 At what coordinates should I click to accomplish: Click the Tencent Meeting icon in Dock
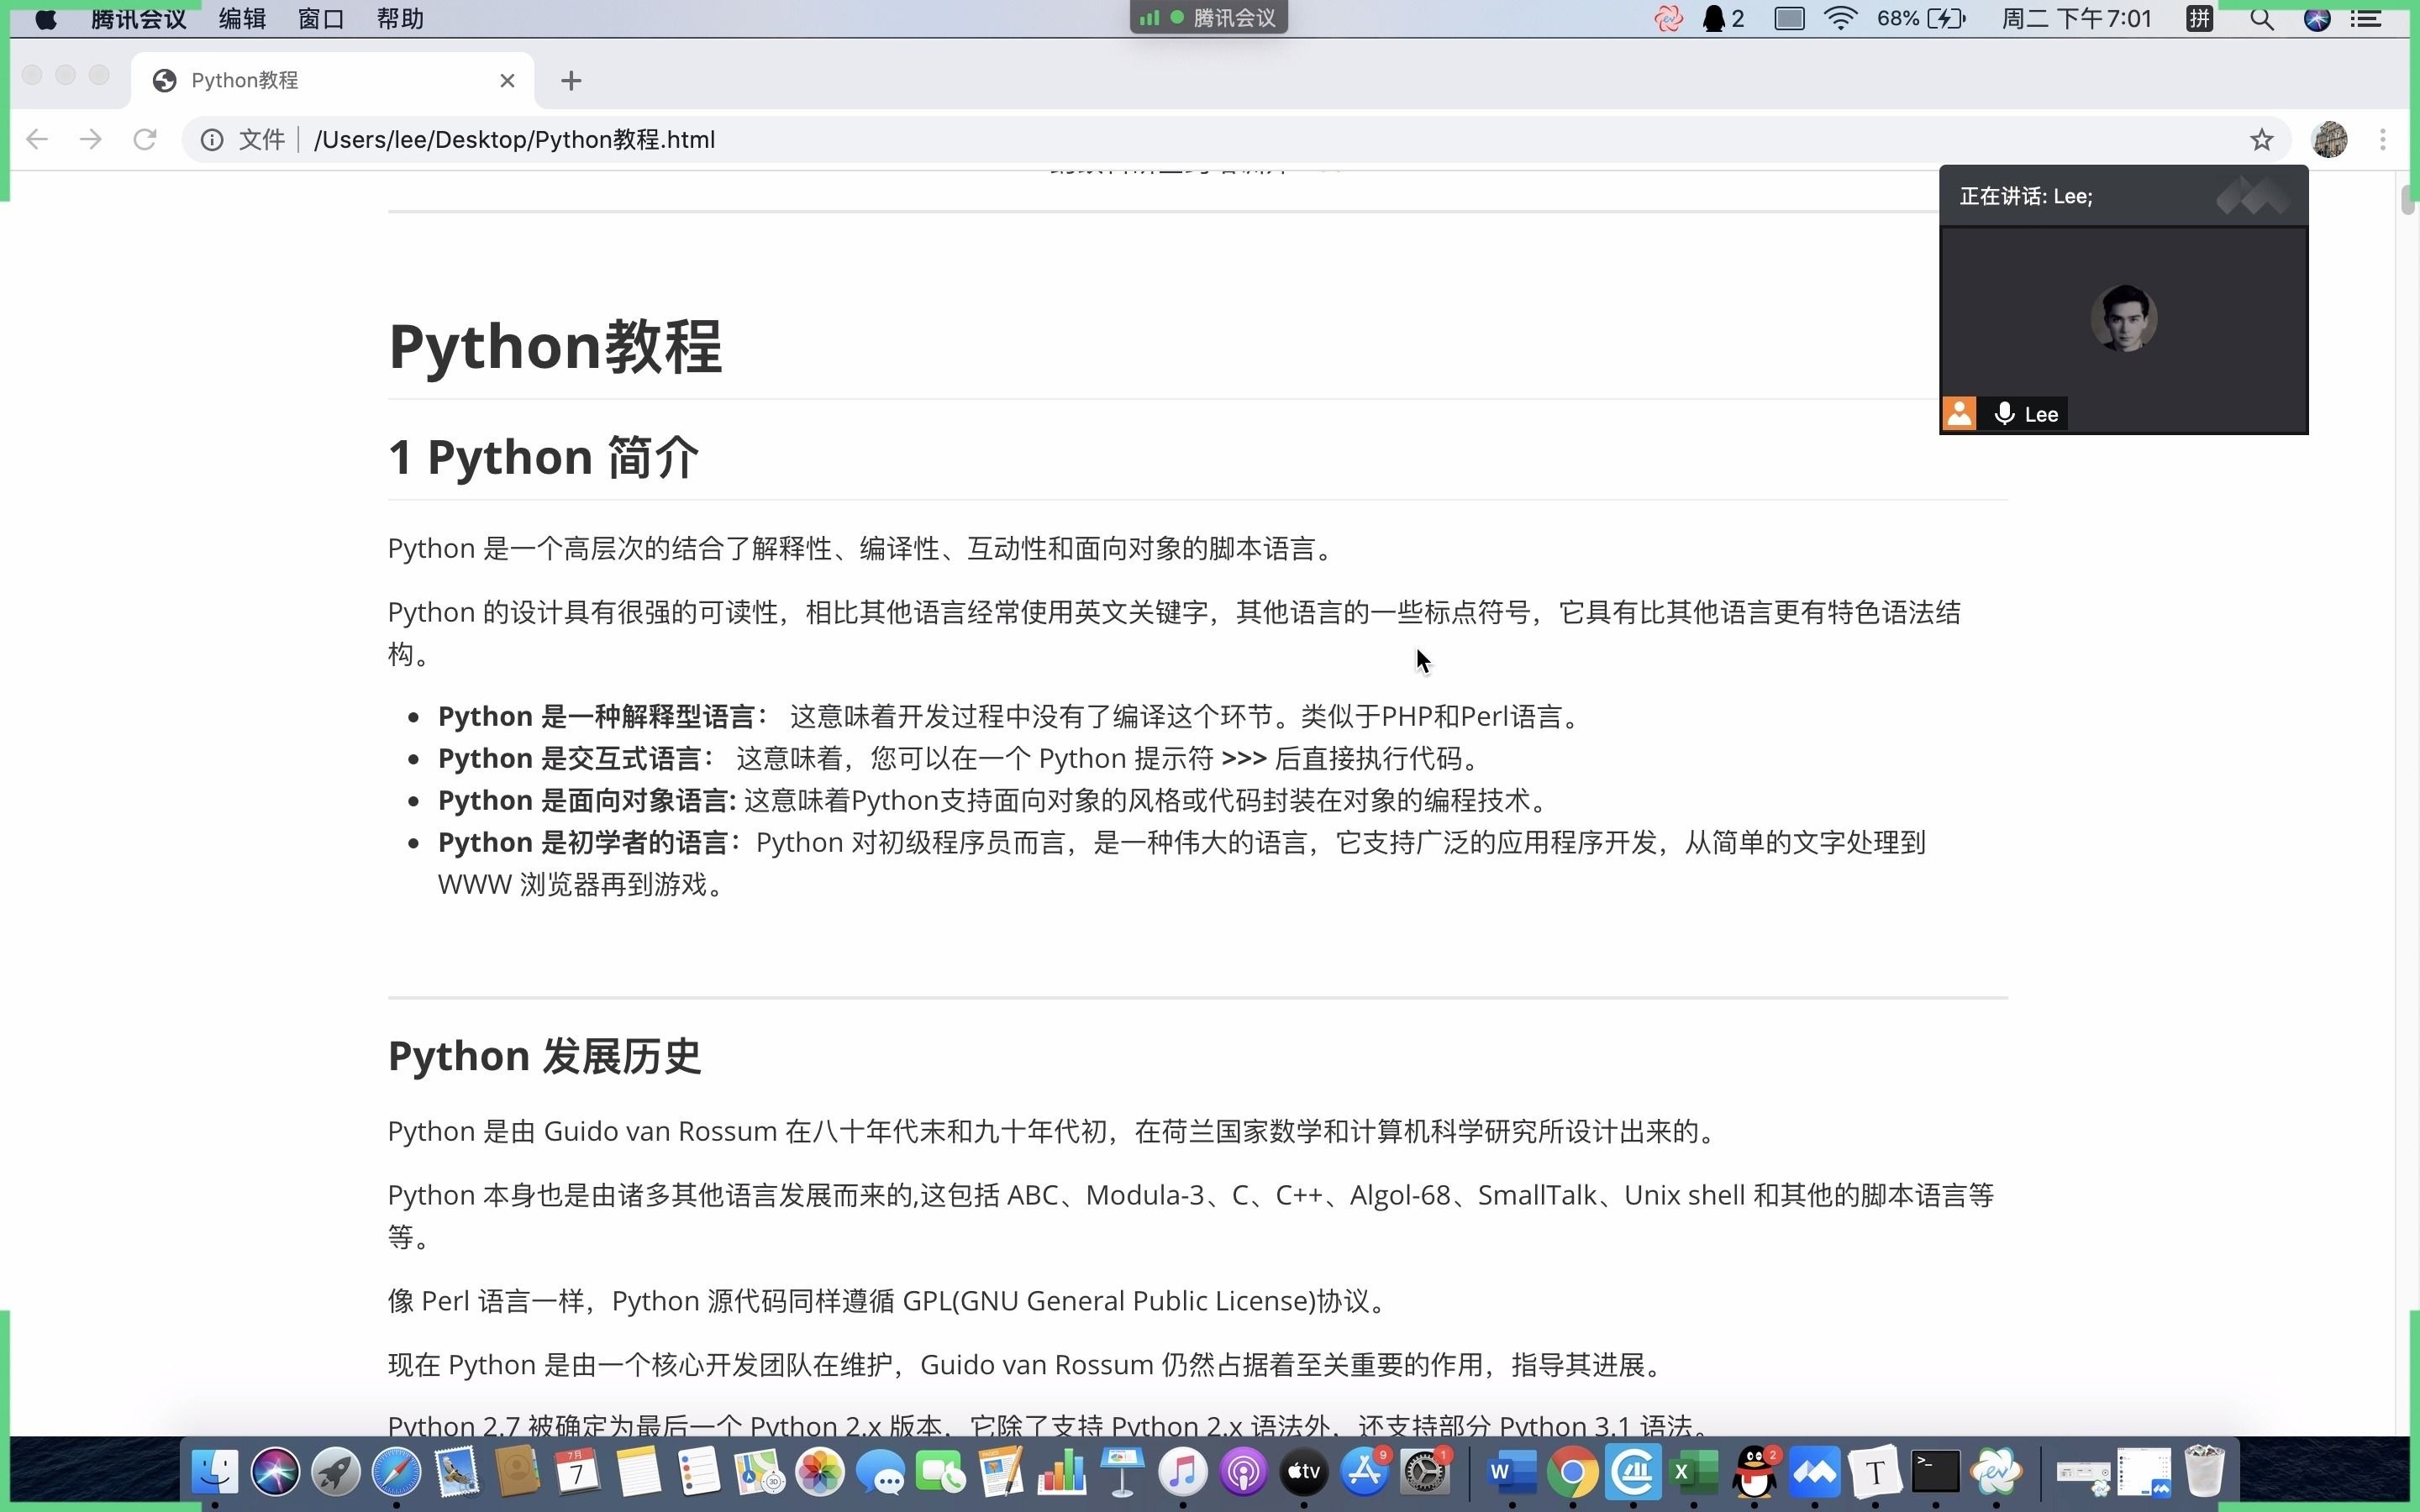click(1815, 1472)
